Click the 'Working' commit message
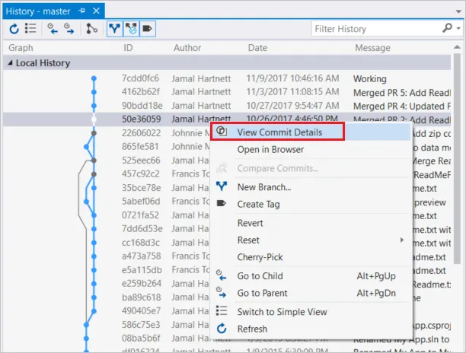 coord(370,79)
